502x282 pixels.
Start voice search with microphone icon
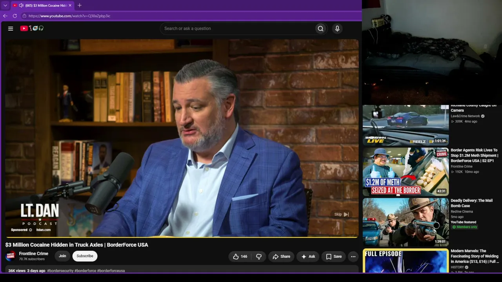(x=337, y=29)
